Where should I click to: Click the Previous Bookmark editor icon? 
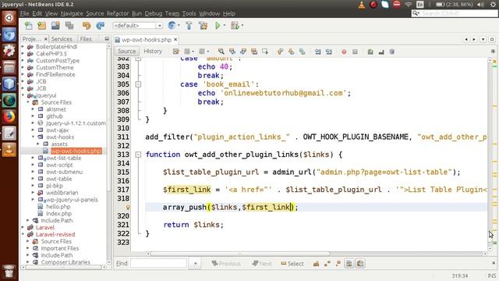pos(280,52)
